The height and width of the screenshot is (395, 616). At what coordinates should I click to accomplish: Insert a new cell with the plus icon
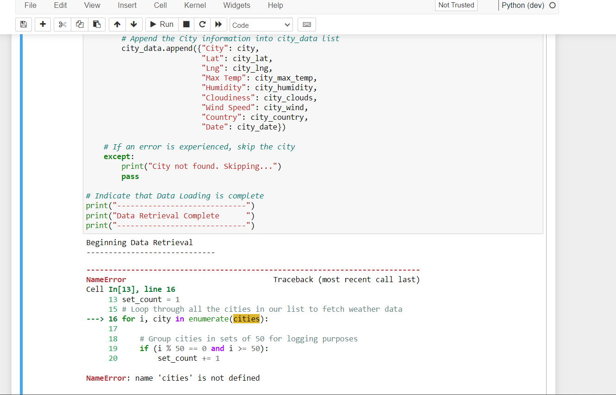point(43,24)
